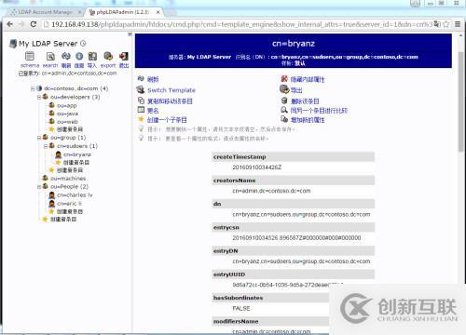
Task: Click the user icon of cn=bryanz
Action: point(58,154)
